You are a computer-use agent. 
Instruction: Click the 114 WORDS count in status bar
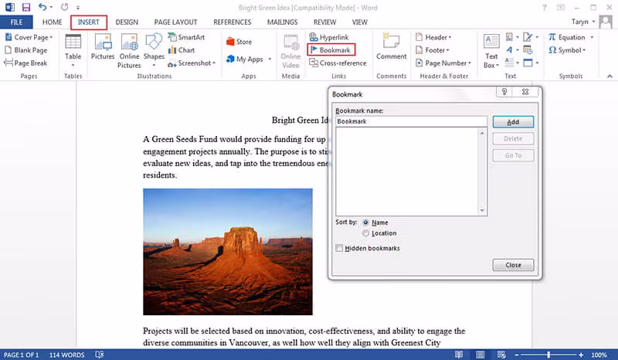(x=66, y=355)
